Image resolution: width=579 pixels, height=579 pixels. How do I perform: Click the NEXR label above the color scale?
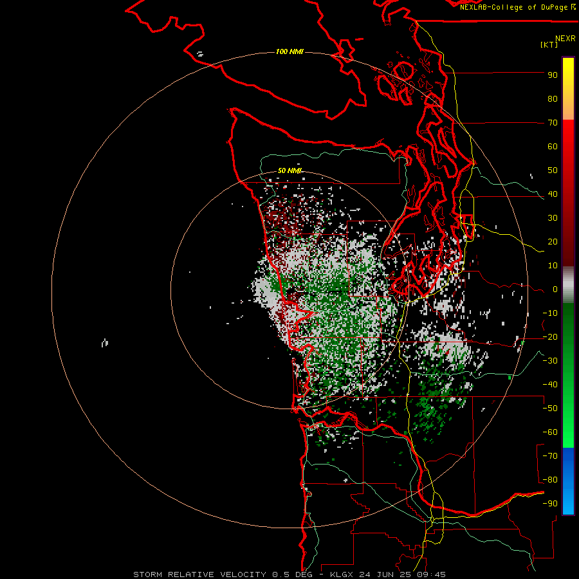(x=565, y=39)
